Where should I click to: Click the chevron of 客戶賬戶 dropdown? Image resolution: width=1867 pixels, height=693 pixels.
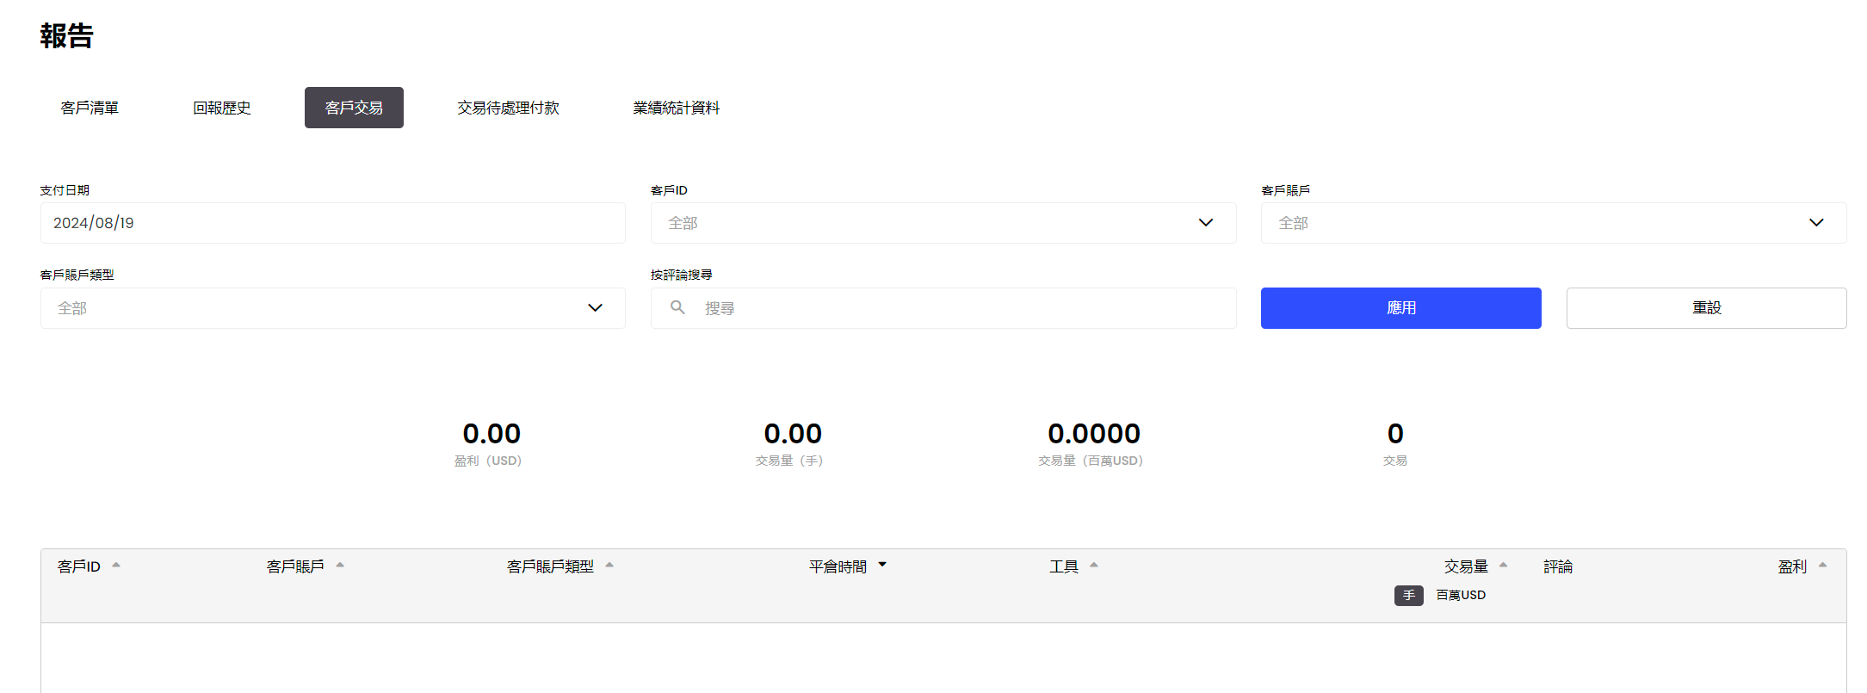click(x=1816, y=223)
